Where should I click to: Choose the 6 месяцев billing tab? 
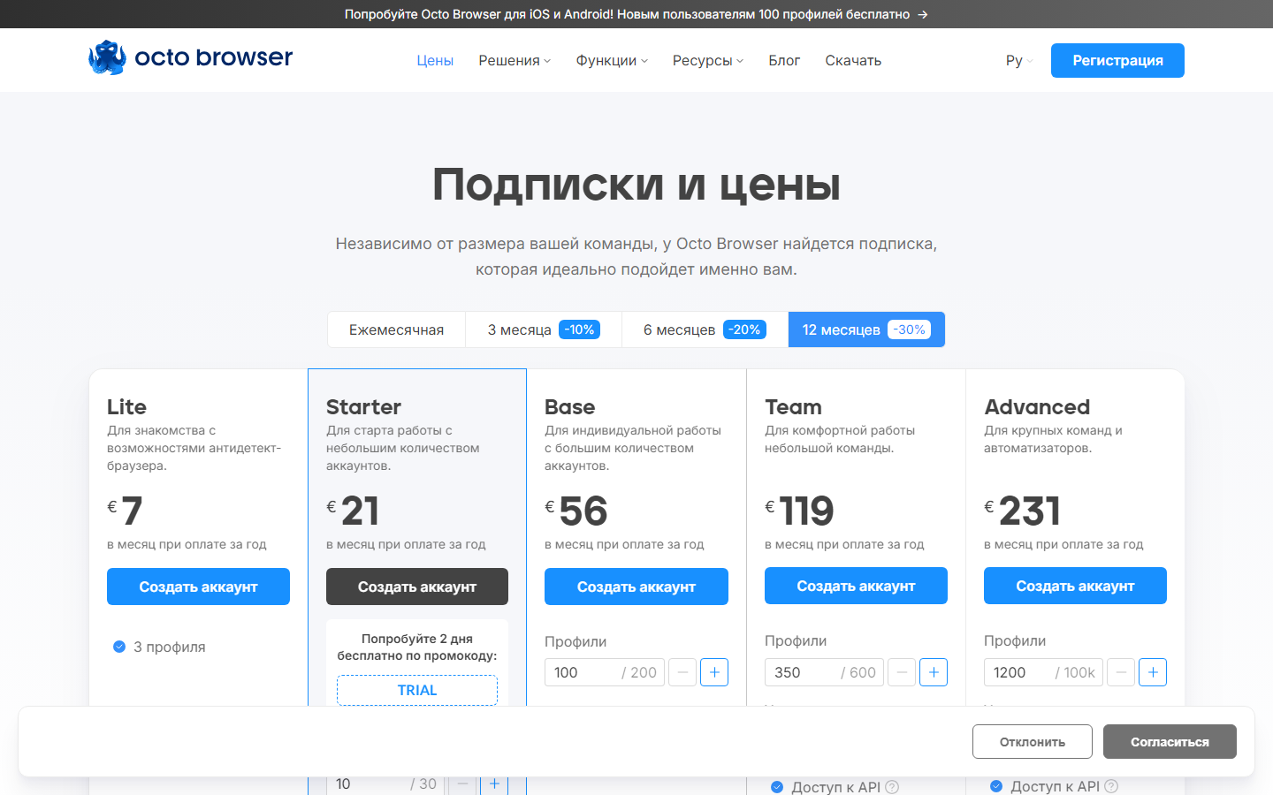point(705,329)
